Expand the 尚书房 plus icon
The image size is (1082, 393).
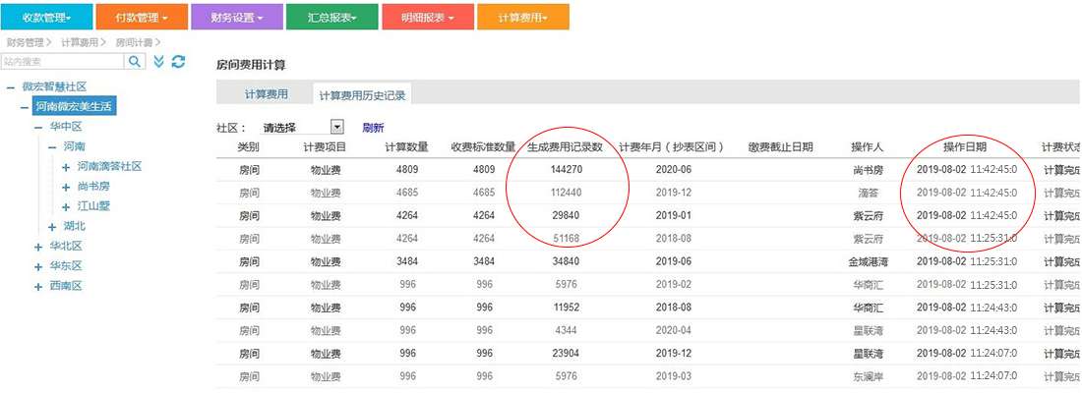66,187
